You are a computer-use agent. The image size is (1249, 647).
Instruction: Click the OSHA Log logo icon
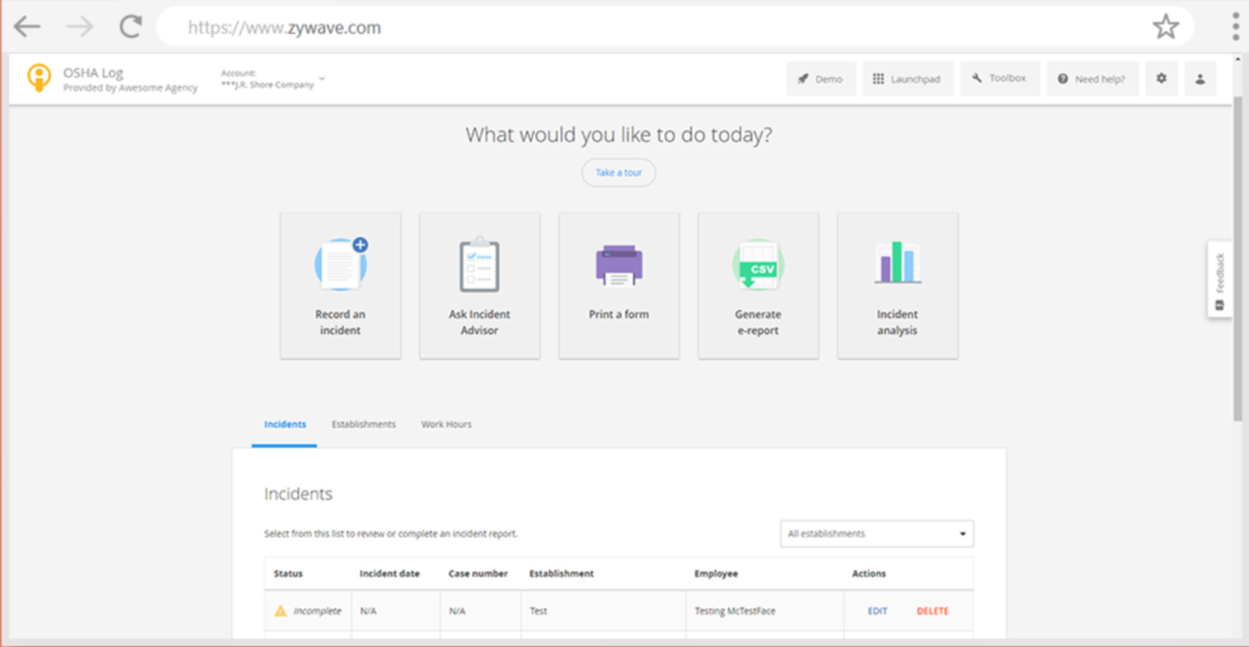pyautogui.click(x=39, y=78)
